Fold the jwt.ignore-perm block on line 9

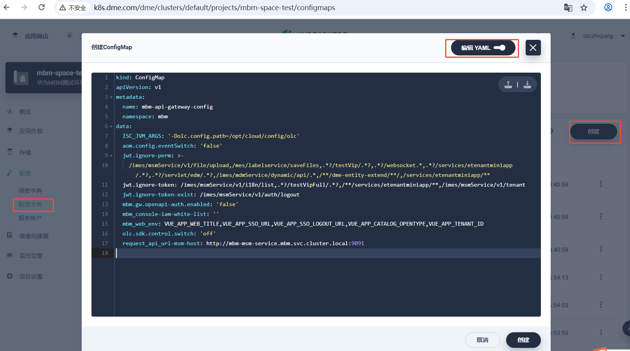111,156
